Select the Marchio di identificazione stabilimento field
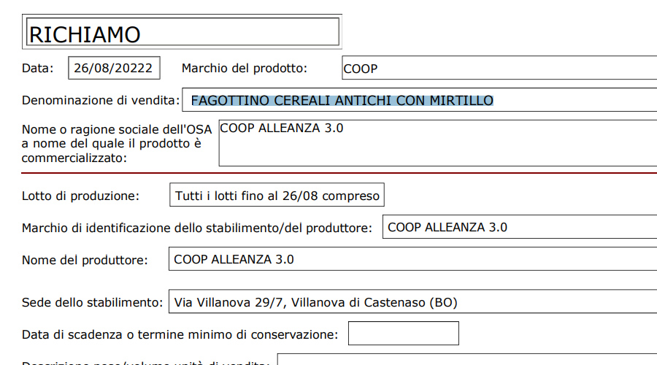The height and width of the screenshot is (365, 657). pos(520,227)
